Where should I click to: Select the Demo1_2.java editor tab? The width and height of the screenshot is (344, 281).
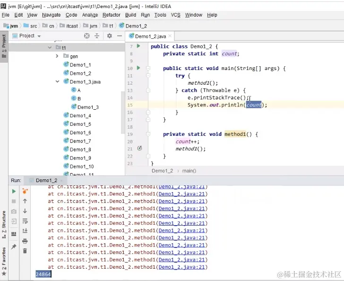(x=150, y=36)
